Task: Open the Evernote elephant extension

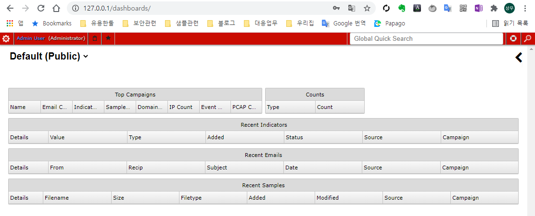Action: (x=402, y=8)
